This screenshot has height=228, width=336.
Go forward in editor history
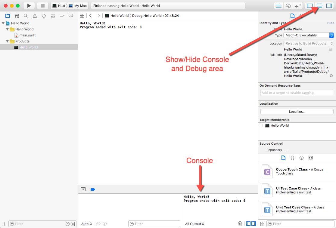click(98, 16)
